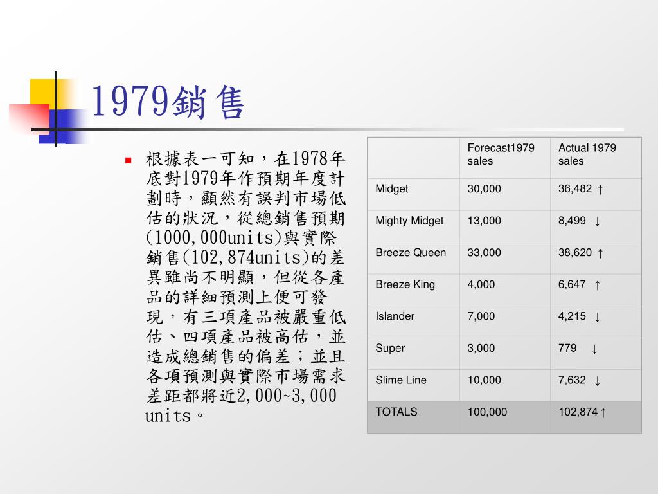Click the up arrow next to 6,647
The image size is (658, 494).
(x=598, y=286)
